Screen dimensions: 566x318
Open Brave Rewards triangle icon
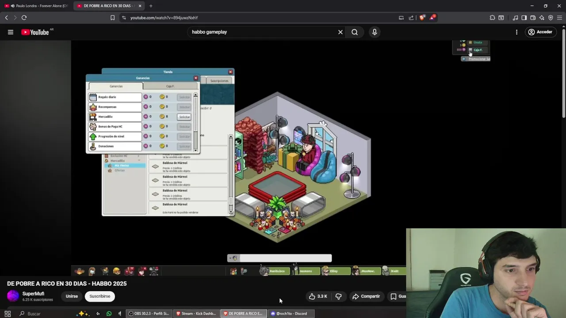pos(433,18)
